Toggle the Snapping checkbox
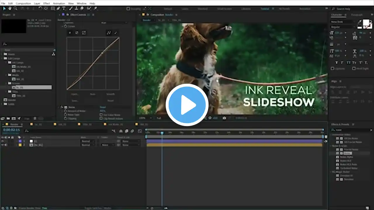Screen dimensions: 374x210 (x=128, y=9)
